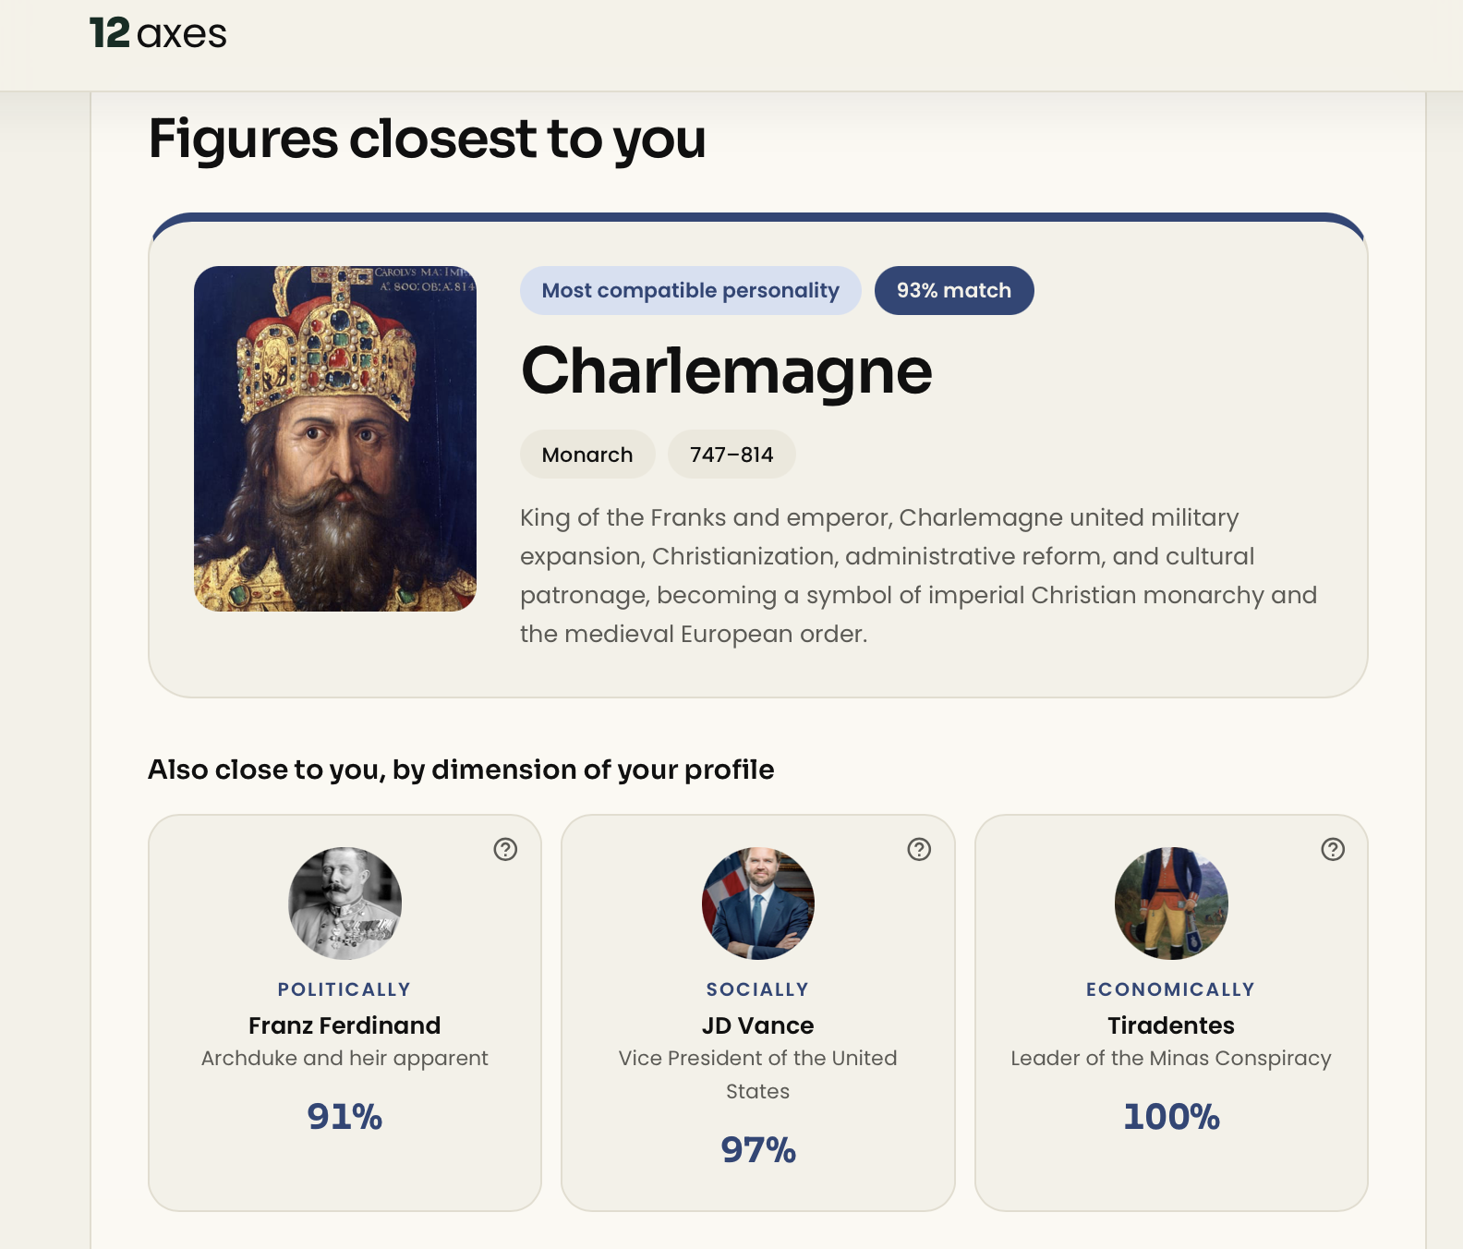Click the 97% social match score
1463x1249 pixels.
(x=758, y=1150)
